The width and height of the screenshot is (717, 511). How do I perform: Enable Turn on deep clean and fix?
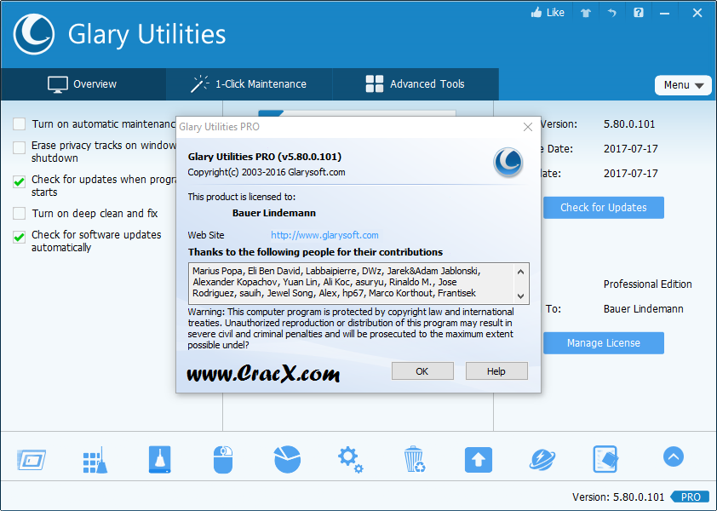click(x=20, y=213)
